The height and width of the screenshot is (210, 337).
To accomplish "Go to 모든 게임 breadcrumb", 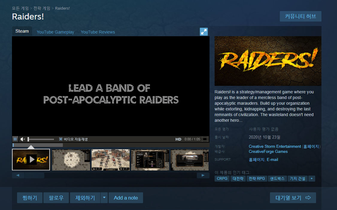I will point(20,8).
